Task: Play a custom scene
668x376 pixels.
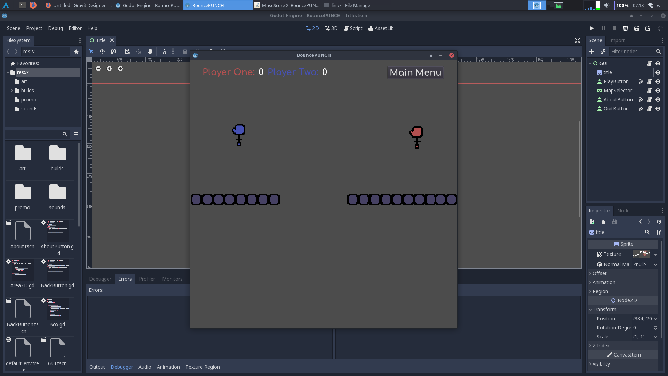Action: [x=648, y=28]
